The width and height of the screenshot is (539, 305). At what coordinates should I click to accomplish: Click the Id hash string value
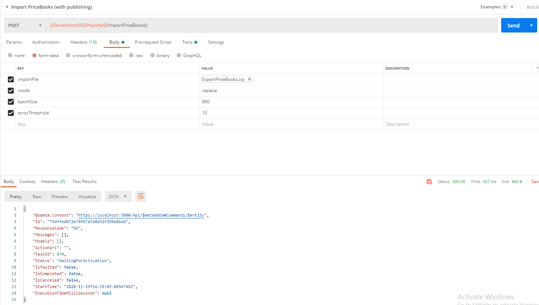[x=88, y=222]
